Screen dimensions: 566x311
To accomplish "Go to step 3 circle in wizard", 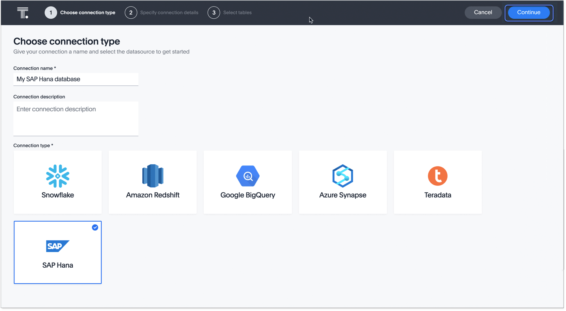I will (x=214, y=12).
